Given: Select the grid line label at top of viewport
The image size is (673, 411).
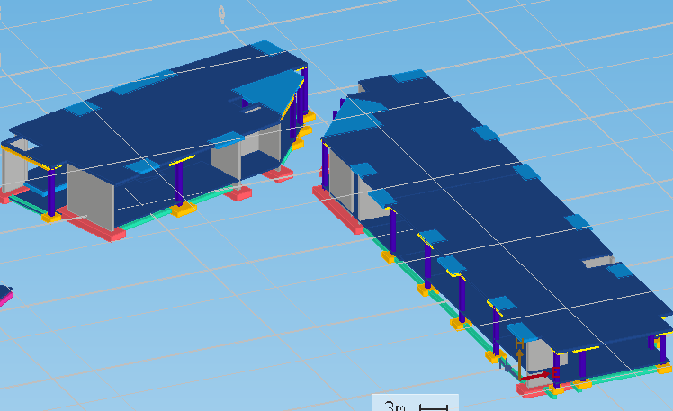Looking at the screenshot, I should [222, 13].
